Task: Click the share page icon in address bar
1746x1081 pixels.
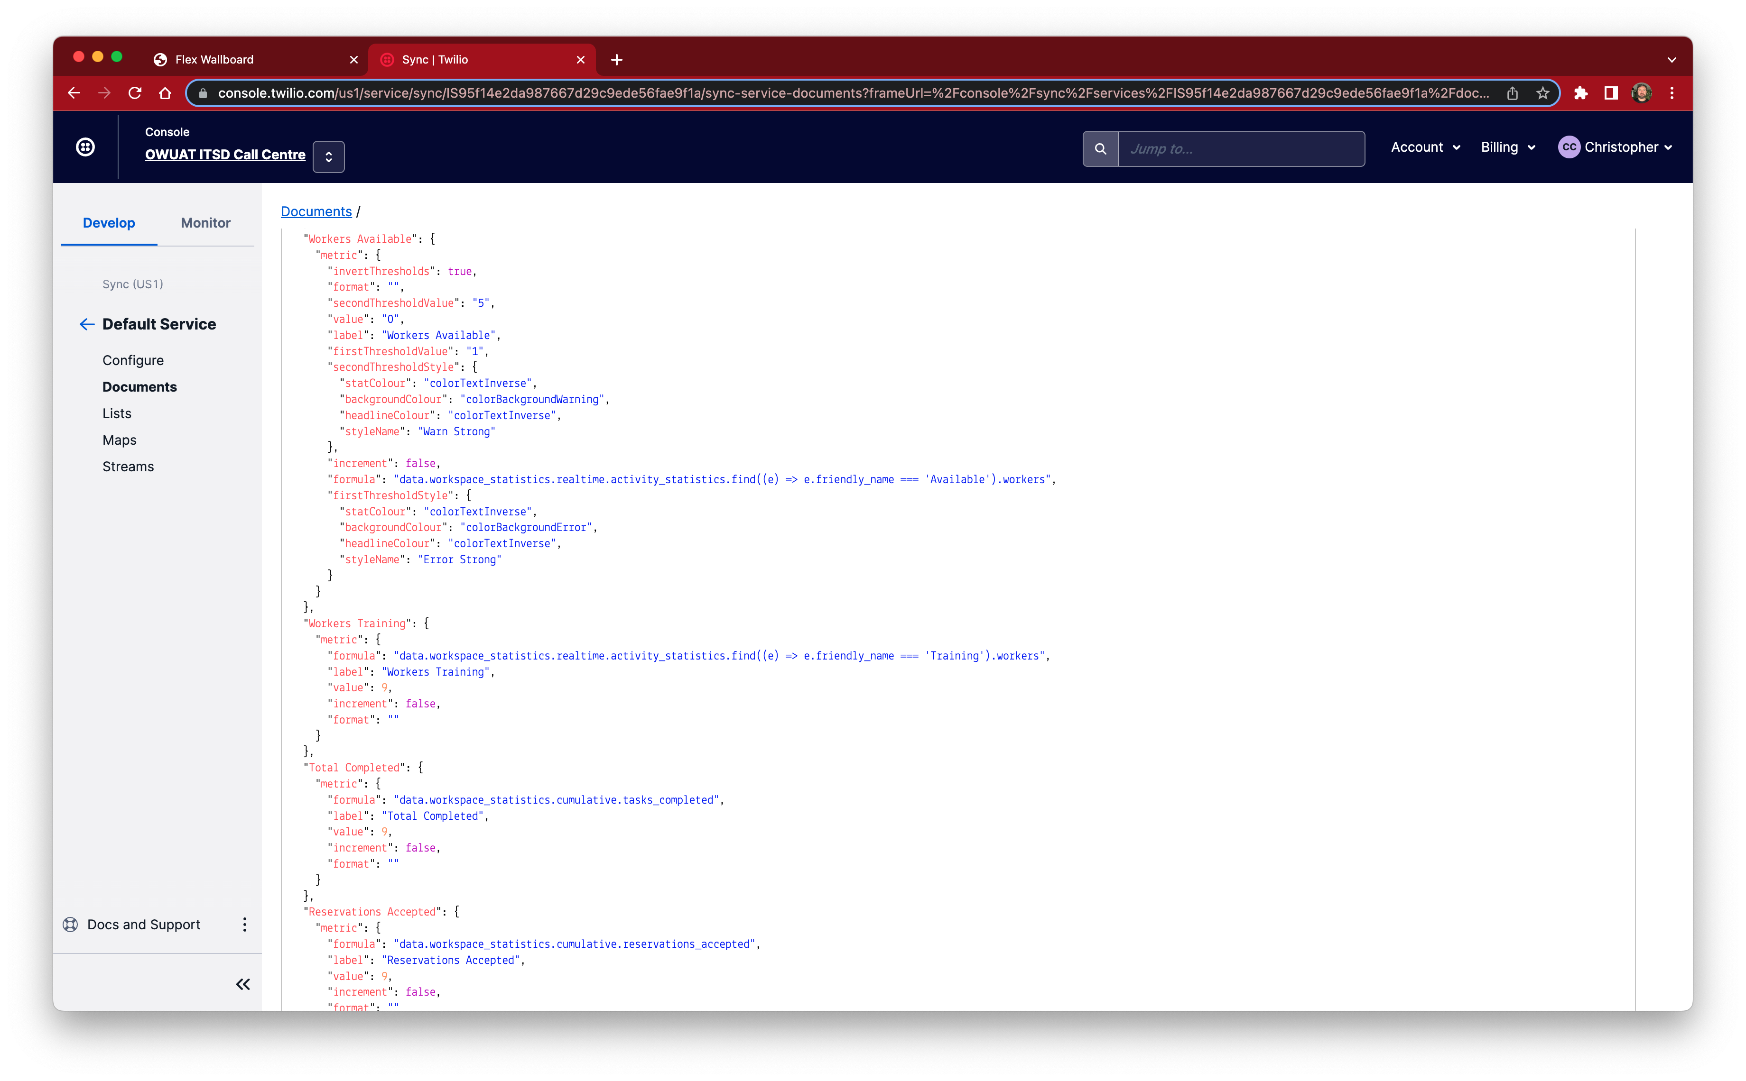Action: click(x=1512, y=93)
